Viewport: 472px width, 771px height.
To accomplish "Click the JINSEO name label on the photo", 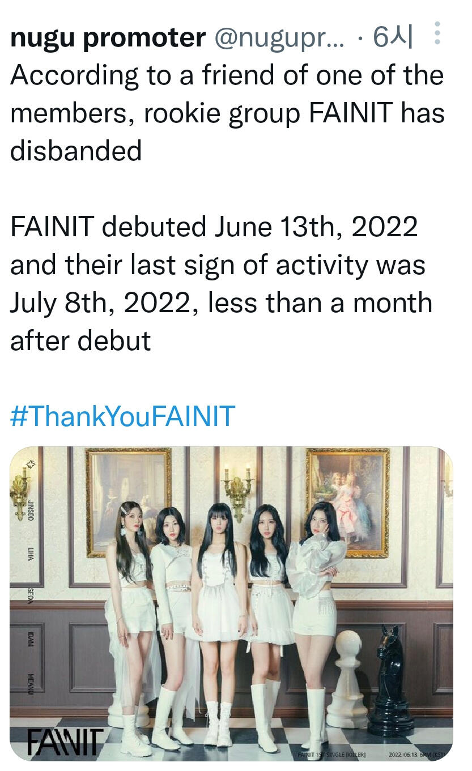I will [32, 509].
